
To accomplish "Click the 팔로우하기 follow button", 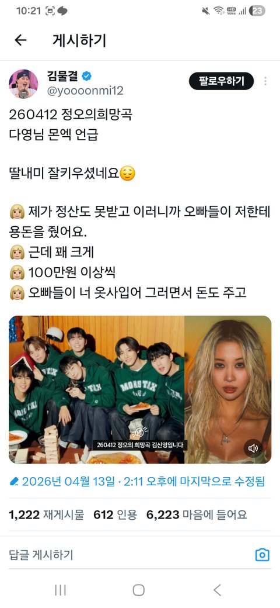I will (221, 81).
